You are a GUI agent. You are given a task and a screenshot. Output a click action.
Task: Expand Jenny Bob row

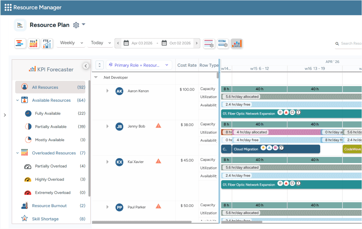(107, 126)
